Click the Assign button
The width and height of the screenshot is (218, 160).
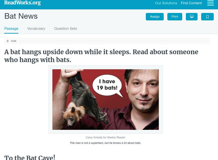click(x=155, y=17)
